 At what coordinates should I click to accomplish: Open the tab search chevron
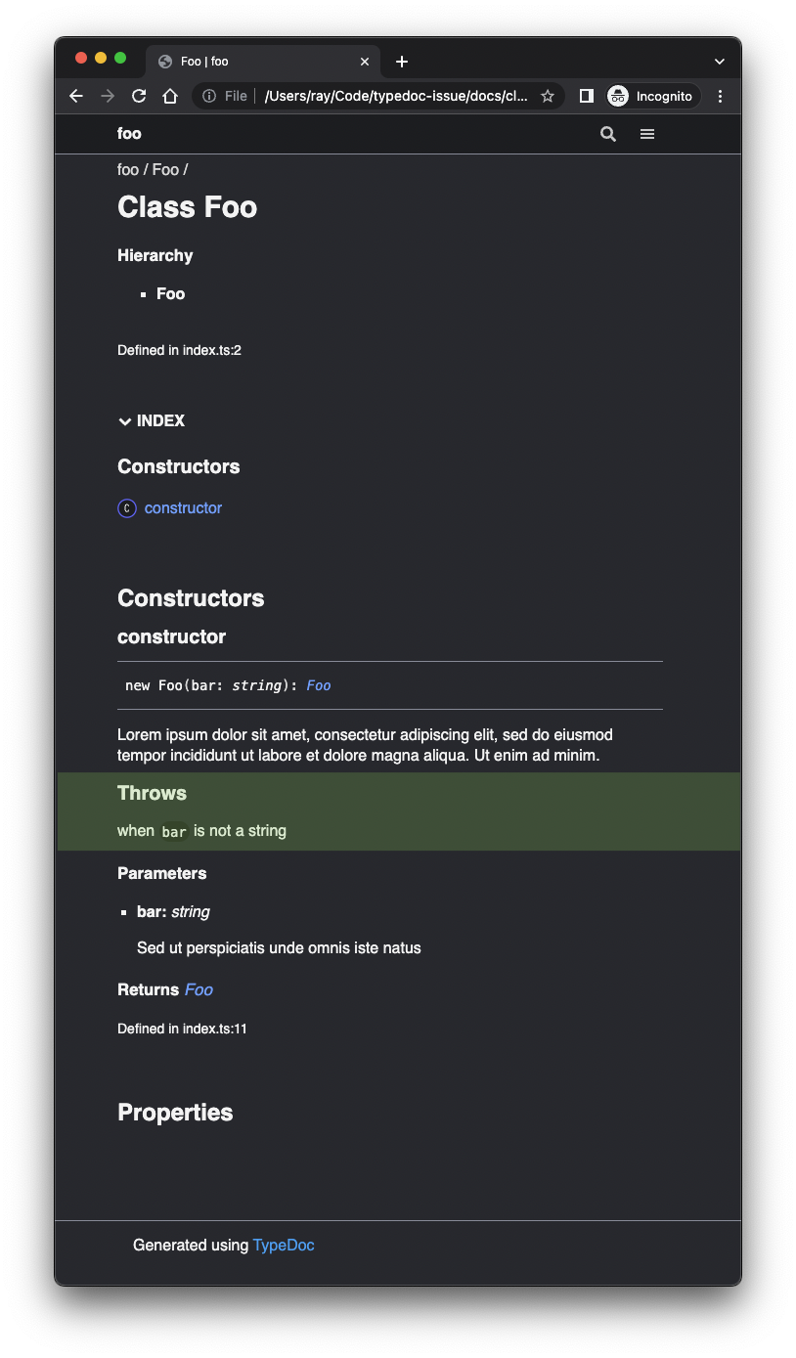(x=719, y=61)
